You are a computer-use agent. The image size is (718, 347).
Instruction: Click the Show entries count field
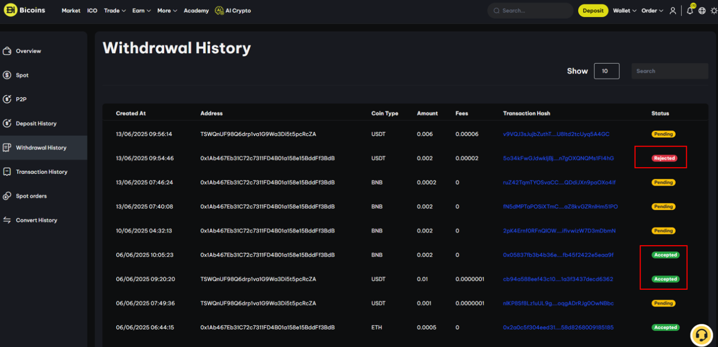607,71
